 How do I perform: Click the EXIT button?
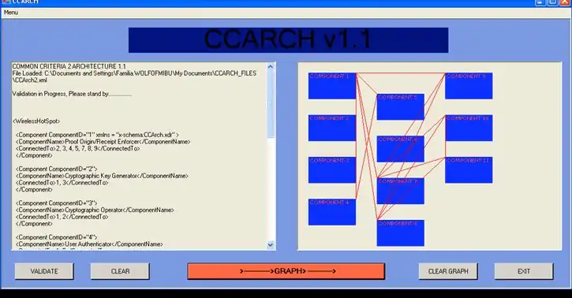point(524,271)
